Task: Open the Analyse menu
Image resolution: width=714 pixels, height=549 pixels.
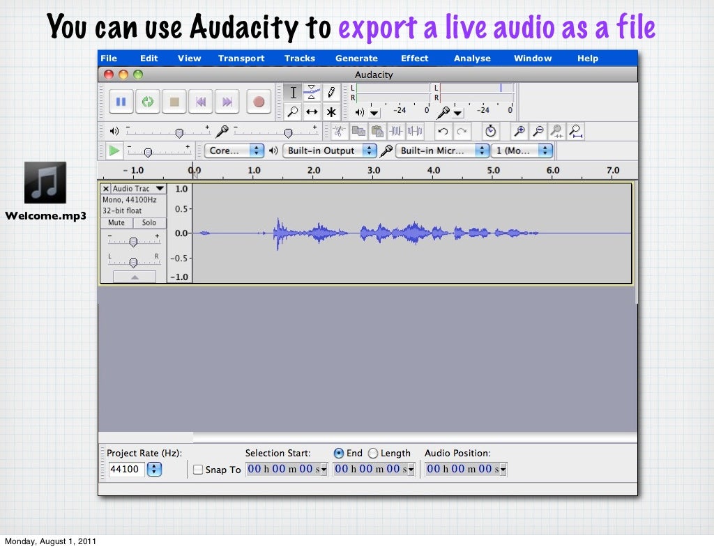Action: point(472,59)
